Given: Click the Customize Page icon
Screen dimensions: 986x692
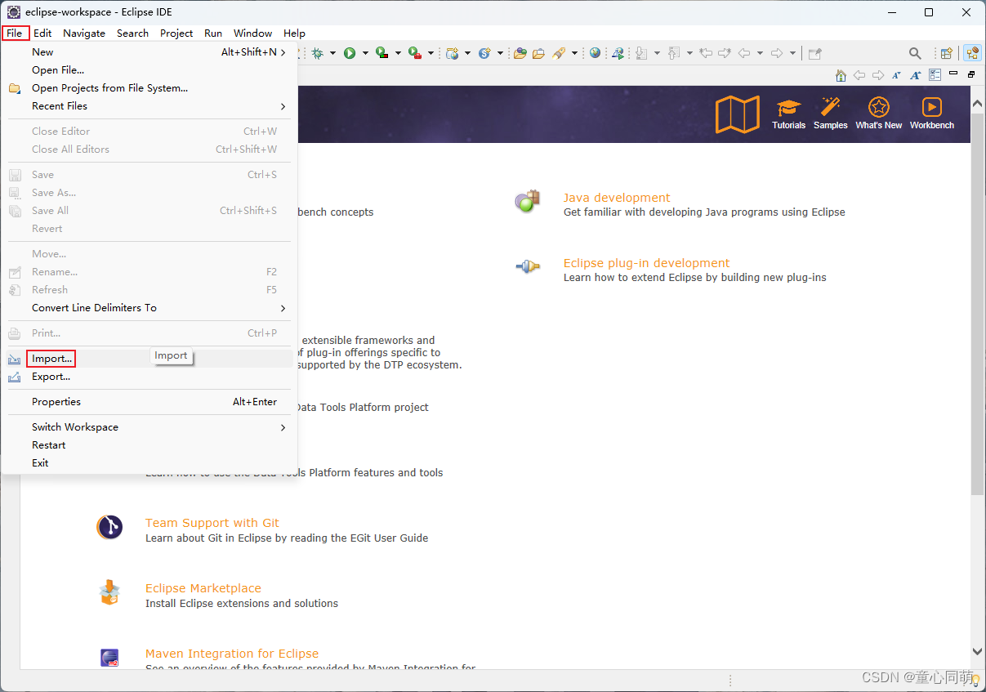Looking at the screenshot, I should click(935, 75).
